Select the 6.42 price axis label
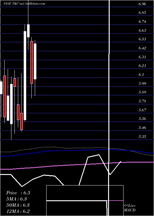Image resolution: width=154 pixels, height=216 pixels. 142,48
